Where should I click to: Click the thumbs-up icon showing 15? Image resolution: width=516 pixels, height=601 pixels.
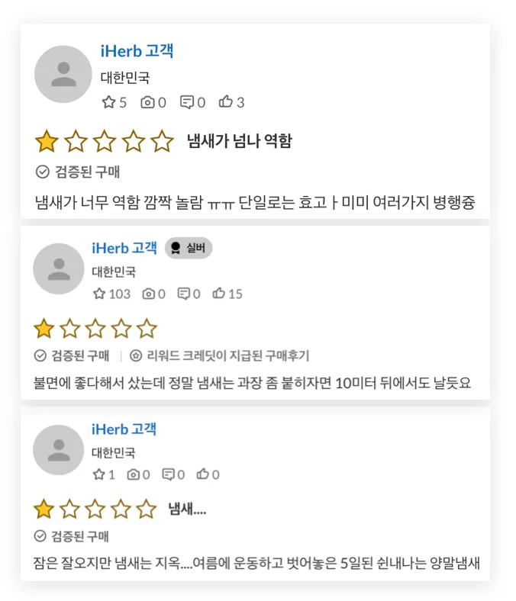point(218,294)
